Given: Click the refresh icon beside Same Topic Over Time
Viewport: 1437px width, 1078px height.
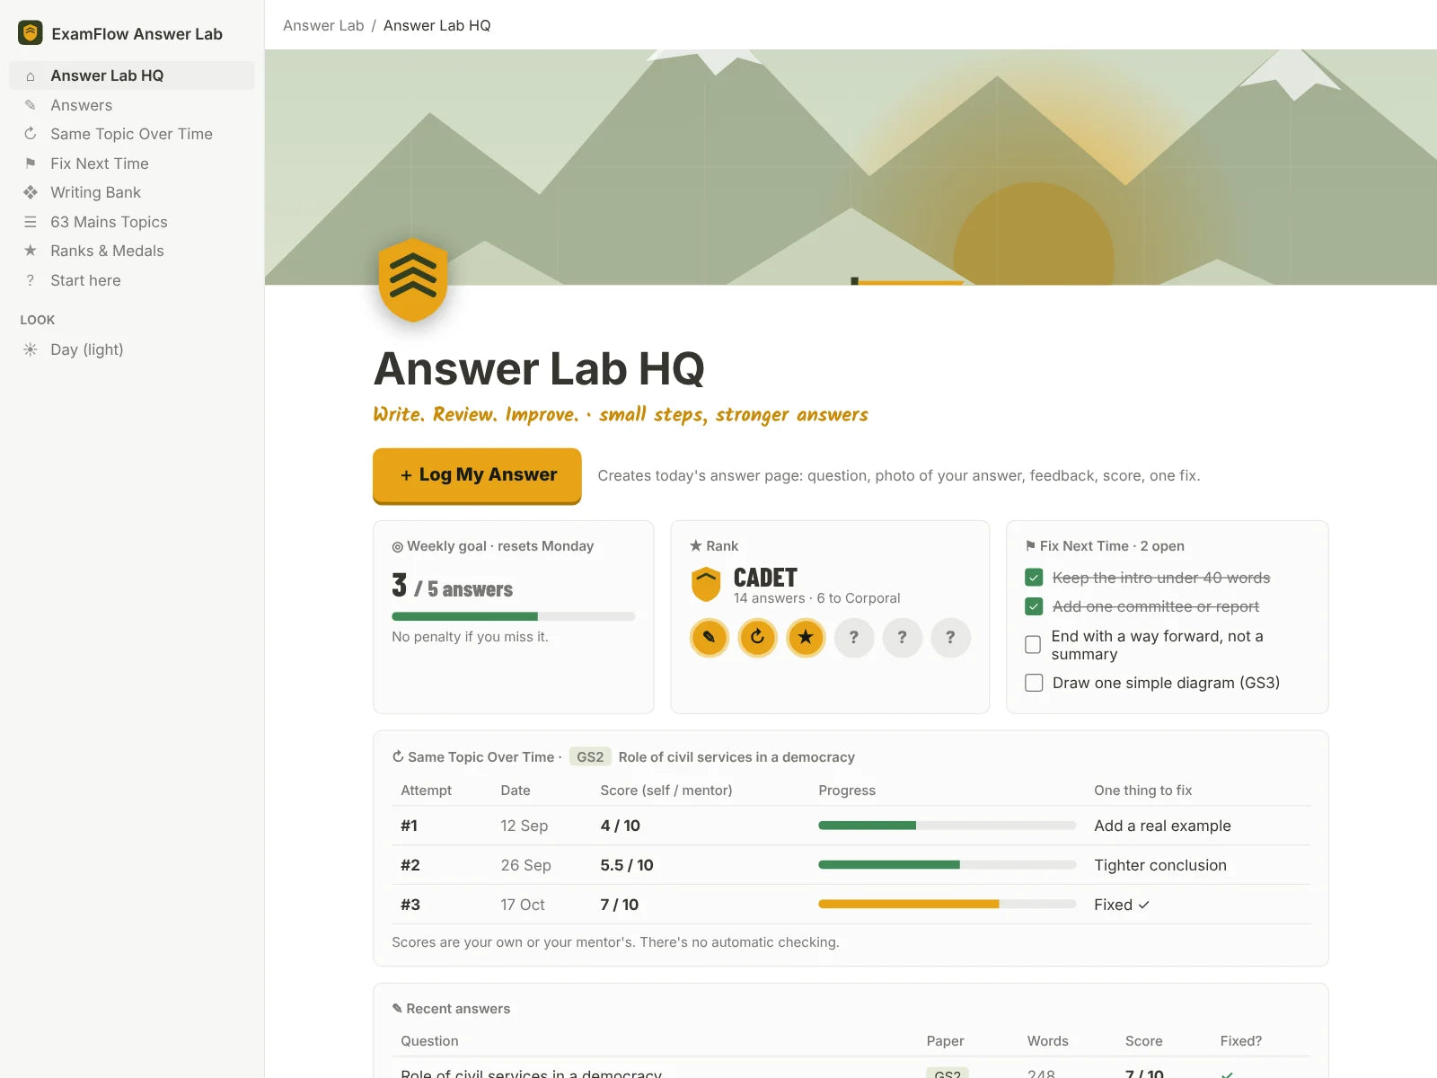Looking at the screenshot, I should point(31,134).
